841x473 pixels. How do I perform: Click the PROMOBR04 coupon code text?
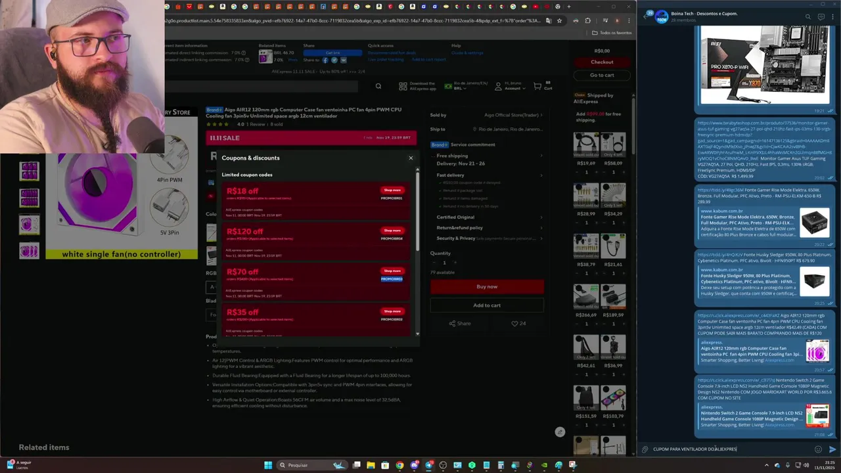392,238
